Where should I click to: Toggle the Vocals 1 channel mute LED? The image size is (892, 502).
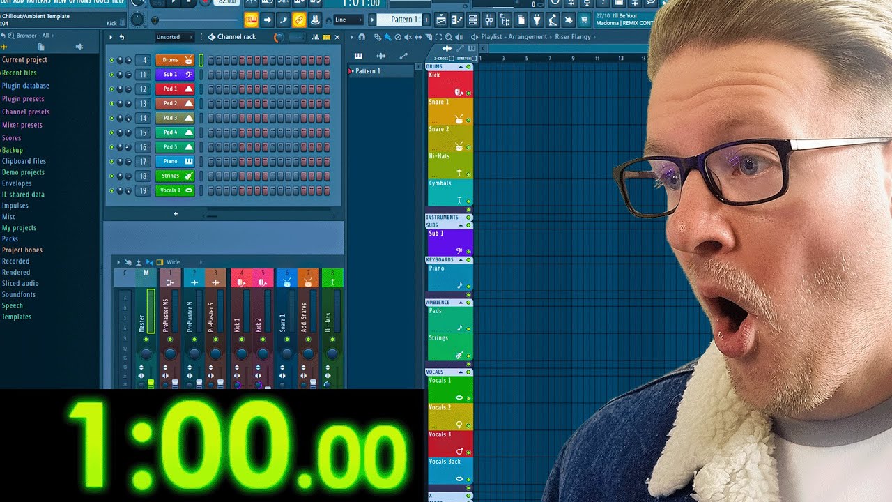click(111, 191)
